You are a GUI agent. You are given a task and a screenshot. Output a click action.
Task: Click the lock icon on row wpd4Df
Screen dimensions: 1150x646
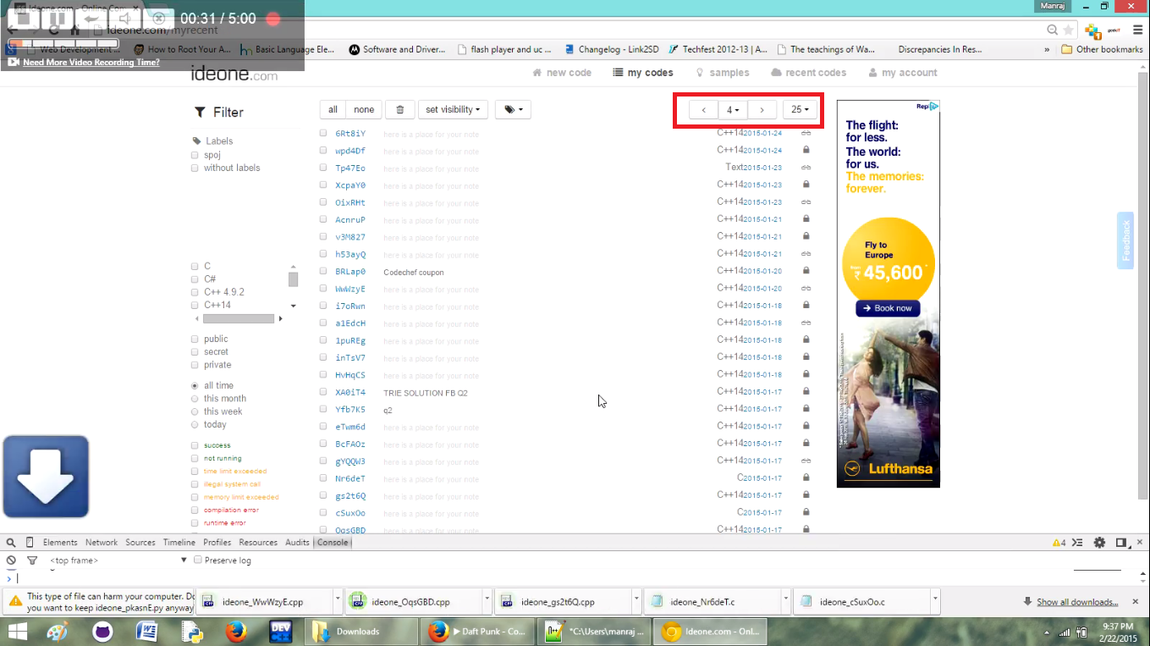pos(806,150)
